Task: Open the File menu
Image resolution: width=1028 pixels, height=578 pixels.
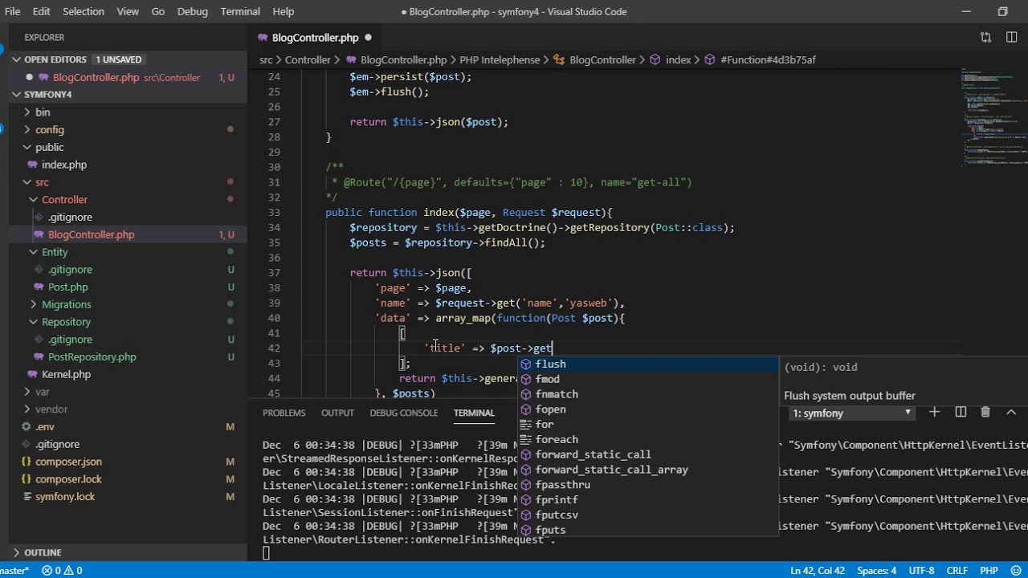Action: tap(13, 11)
